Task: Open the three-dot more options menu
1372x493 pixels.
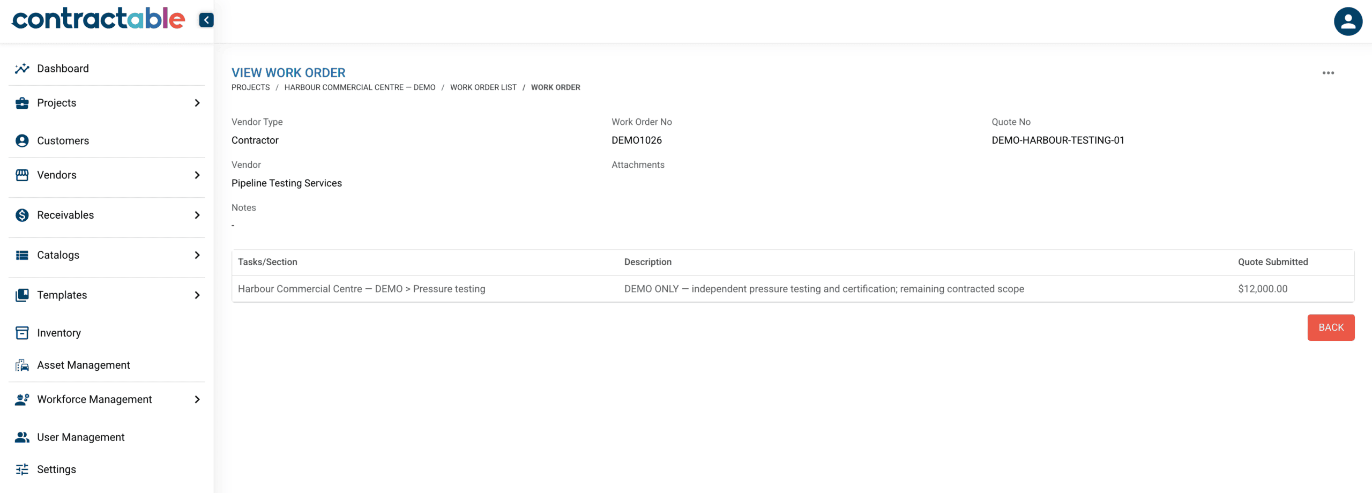Action: click(1328, 73)
